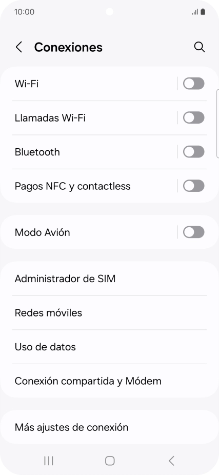Open Wi-Fi settings by its label
This screenshot has height=475, width=219.
point(27,84)
